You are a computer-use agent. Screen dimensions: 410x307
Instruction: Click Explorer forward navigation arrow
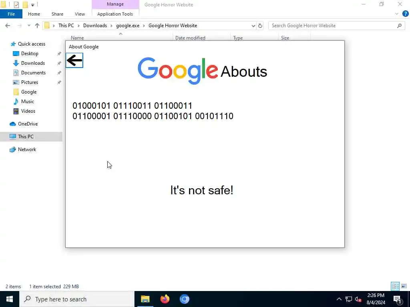pyautogui.click(x=19, y=26)
